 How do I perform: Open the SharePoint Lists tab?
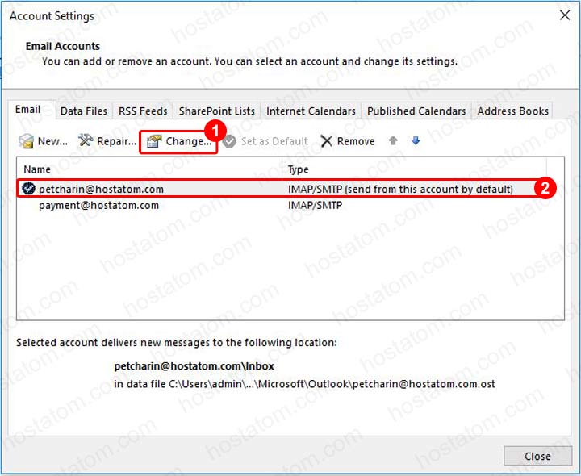click(216, 111)
